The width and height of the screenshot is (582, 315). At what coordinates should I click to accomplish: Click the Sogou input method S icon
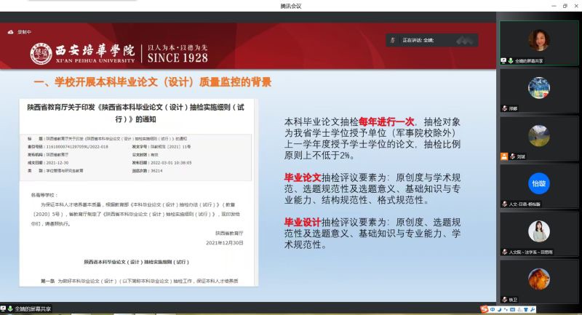485,310
